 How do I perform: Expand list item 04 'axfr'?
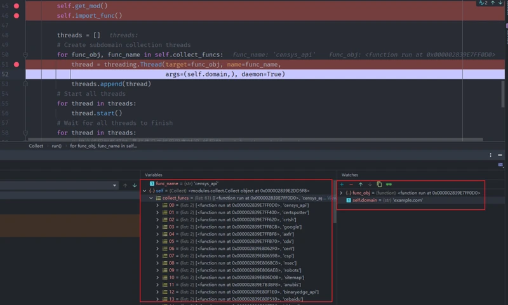[x=157, y=234]
